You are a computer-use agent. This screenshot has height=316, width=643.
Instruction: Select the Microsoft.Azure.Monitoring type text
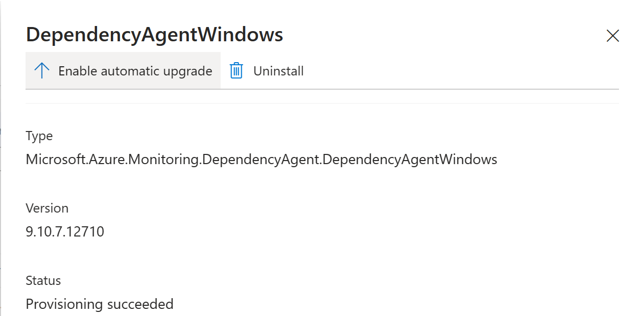pyautogui.click(x=261, y=159)
